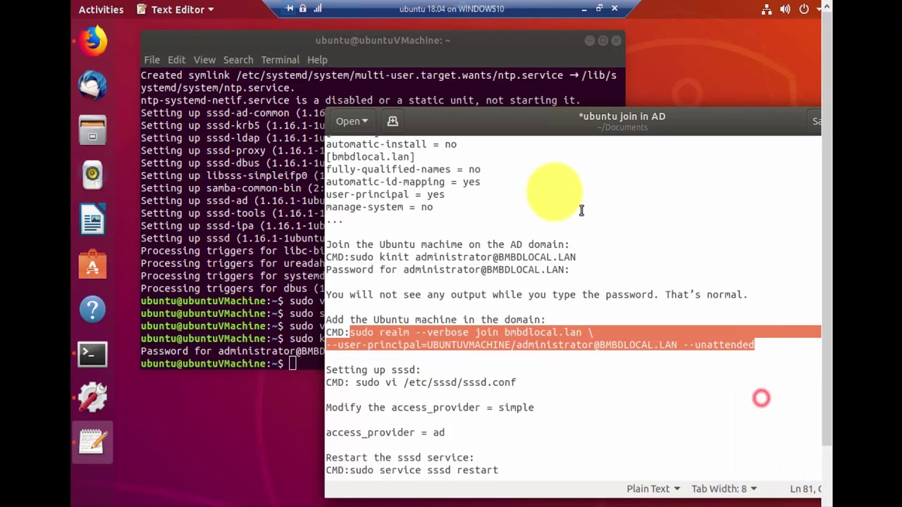Open the Files manager dock icon
This screenshot has width=902, height=507.
click(92, 130)
